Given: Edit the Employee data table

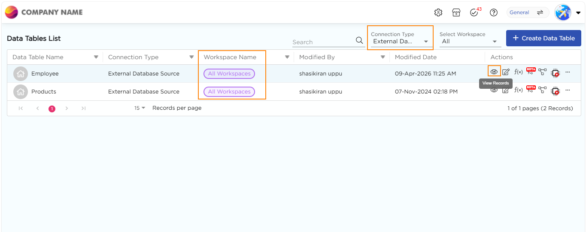Looking at the screenshot, I should [x=506, y=72].
